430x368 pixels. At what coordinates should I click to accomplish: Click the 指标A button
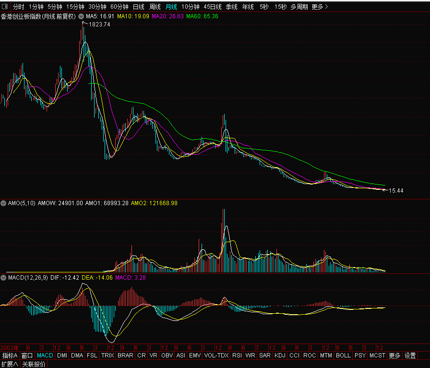coord(10,356)
